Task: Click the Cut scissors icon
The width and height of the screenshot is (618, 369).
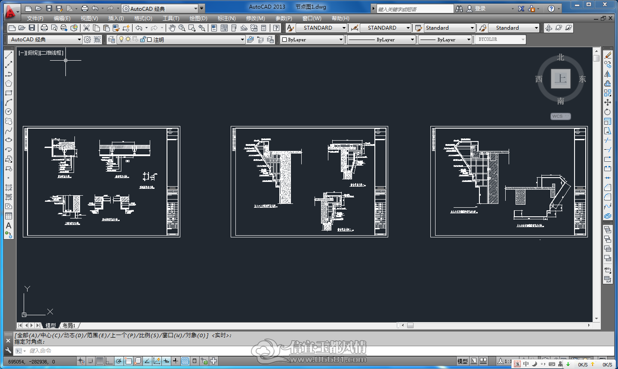Action: tap(87, 28)
